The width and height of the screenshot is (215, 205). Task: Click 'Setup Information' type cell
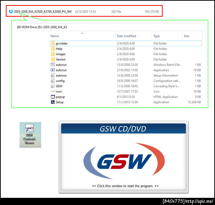(166, 75)
